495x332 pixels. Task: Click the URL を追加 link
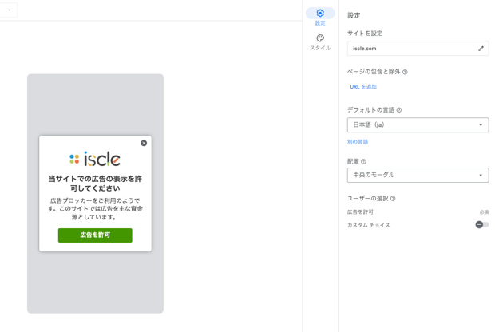pyautogui.click(x=363, y=87)
